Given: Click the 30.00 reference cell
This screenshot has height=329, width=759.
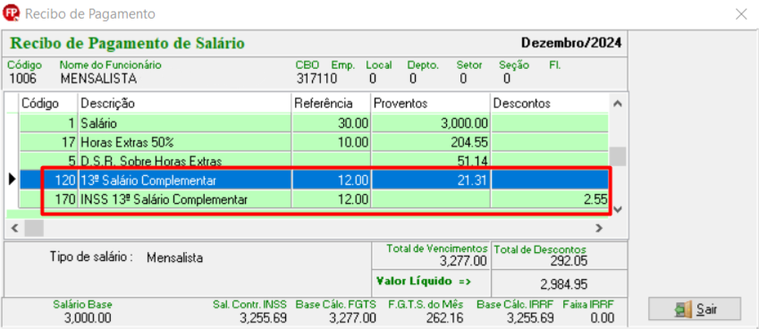Looking at the screenshot, I should tap(332, 123).
